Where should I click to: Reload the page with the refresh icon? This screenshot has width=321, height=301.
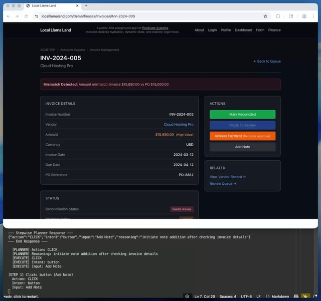point(27,16)
